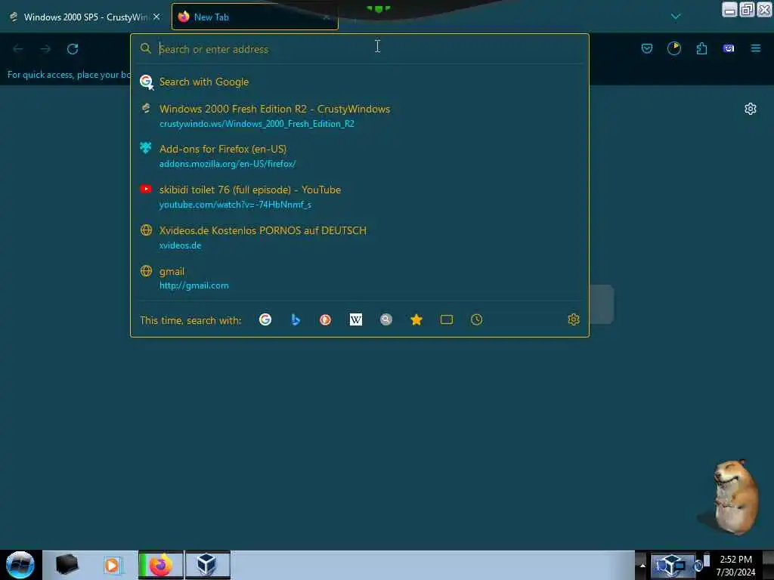The height and width of the screenshot is (580, 774).
Task: Click the circular pie-chart toolbar icon
Action: [x=673, y=48]
